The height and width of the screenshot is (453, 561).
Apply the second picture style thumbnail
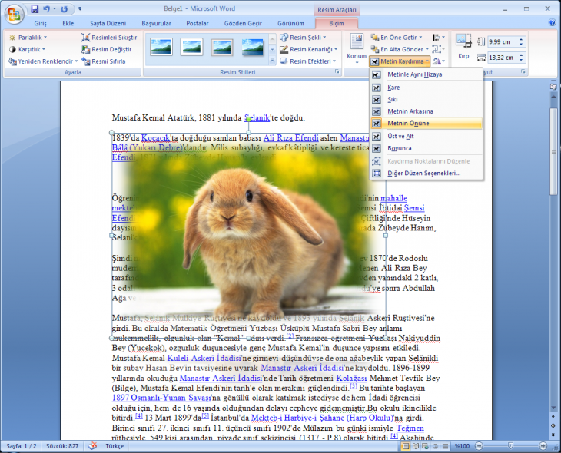[x=192, y=47]
